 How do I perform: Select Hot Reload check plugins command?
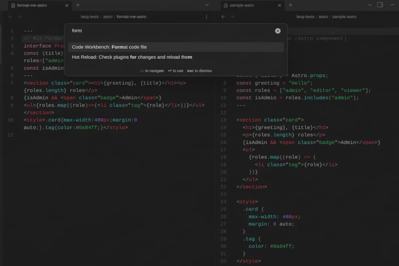pos(176,57)
